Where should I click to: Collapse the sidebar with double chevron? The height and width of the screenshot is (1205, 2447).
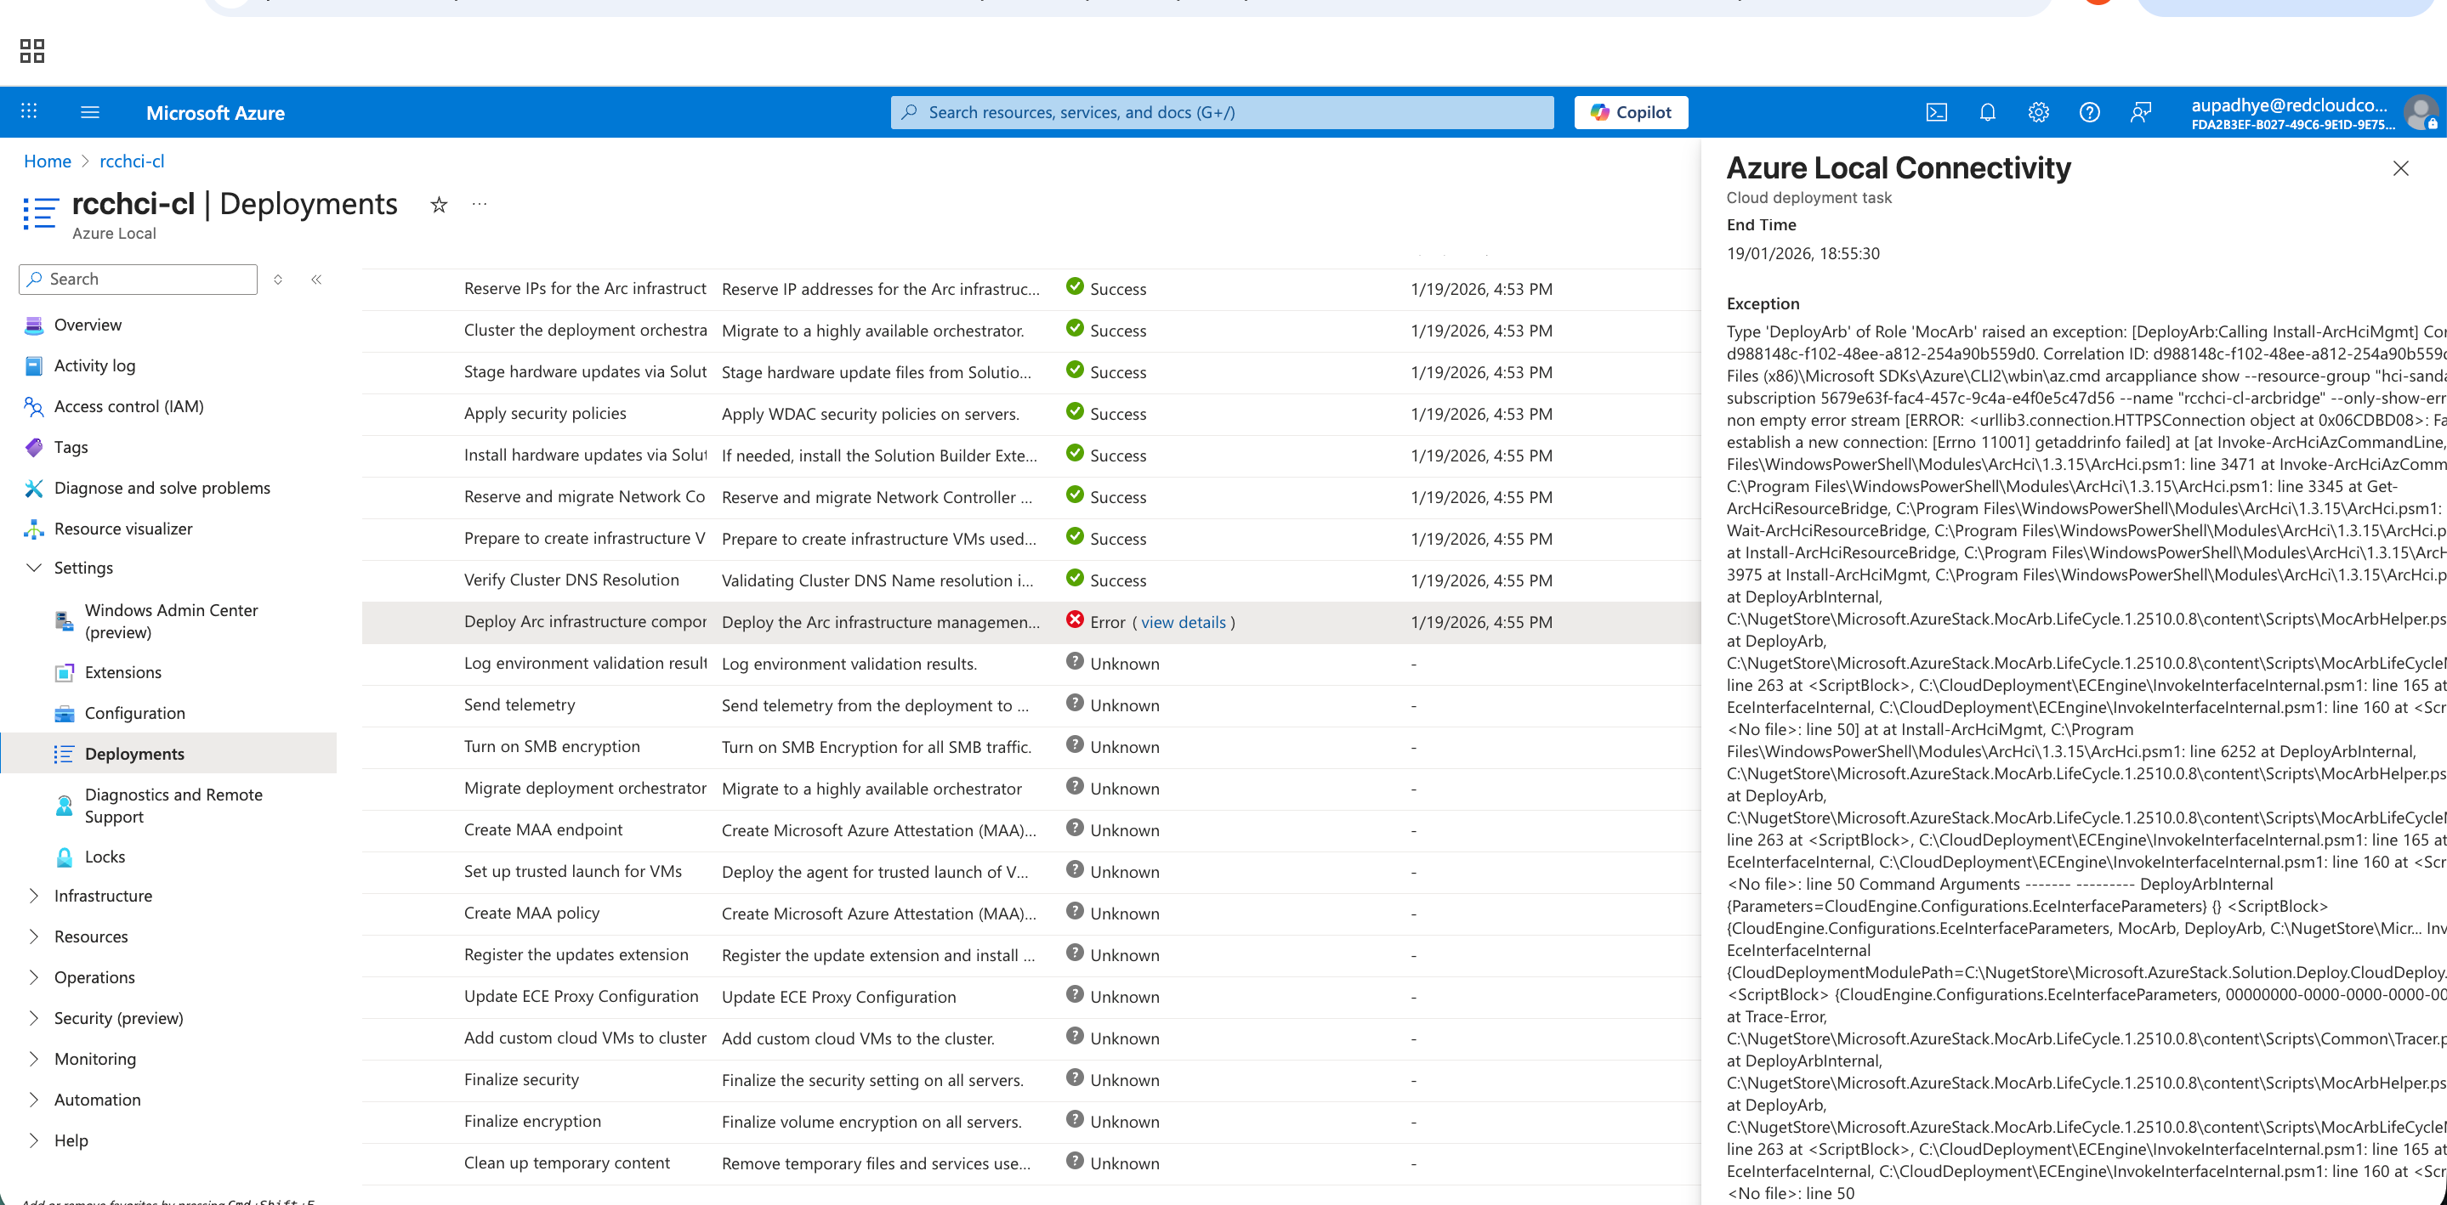point(316,280)
